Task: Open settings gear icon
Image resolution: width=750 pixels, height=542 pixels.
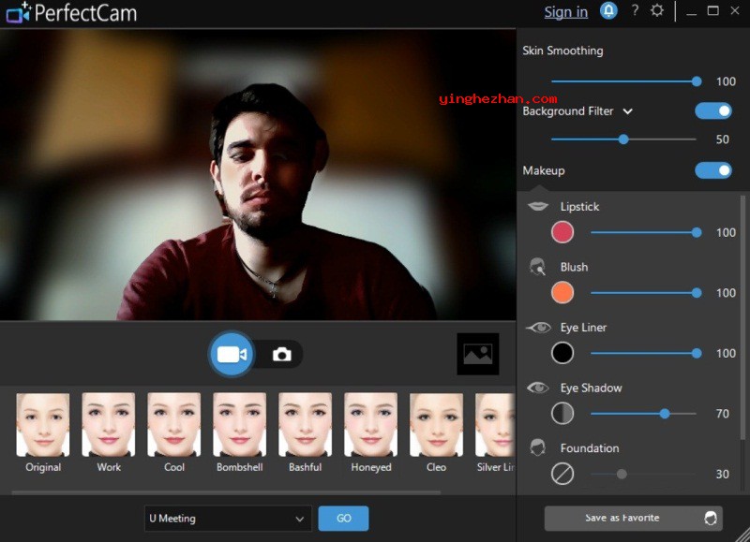Action: coord(657,10)
